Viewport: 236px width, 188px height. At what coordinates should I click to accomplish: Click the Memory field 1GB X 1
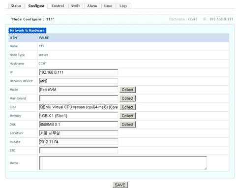click(x=79, y=116)
